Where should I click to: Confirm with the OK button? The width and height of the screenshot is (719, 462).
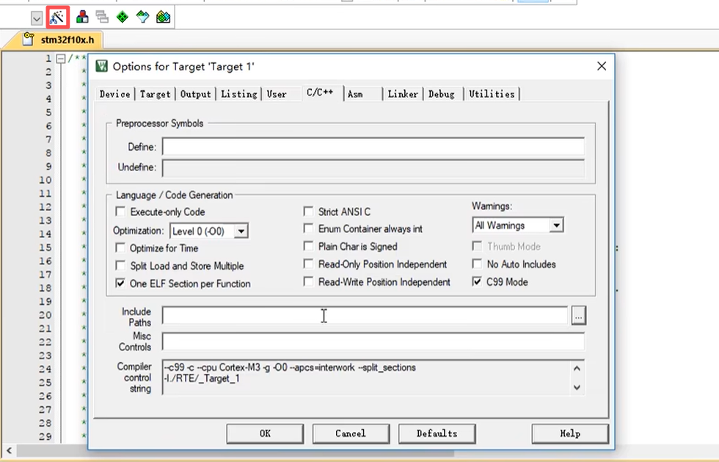click(x=265, y=433)
